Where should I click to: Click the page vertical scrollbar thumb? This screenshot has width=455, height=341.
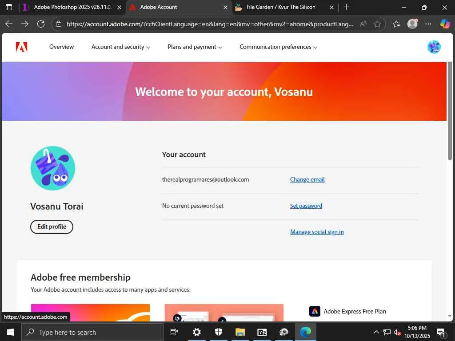[x=450, y=111]
